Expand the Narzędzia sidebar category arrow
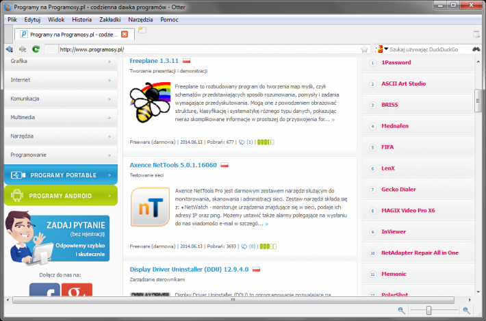This screenshot has width=486, height=321. click(110, 137)
